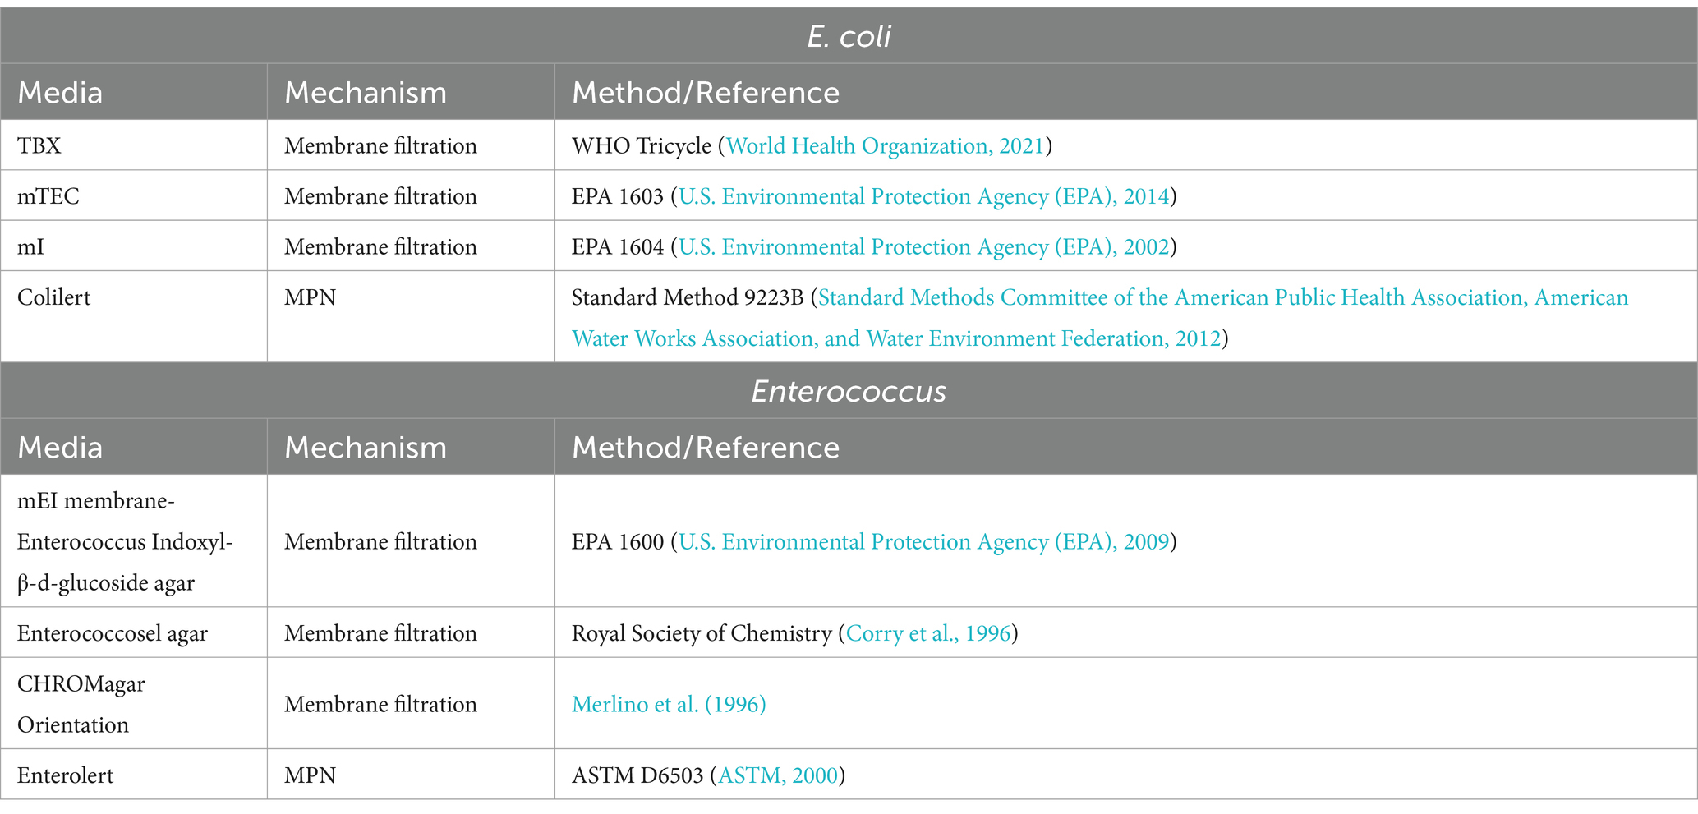This screenshot has width=1698, height=814.
Task: Click the Enterococcus section header
Action: (849, 391)
